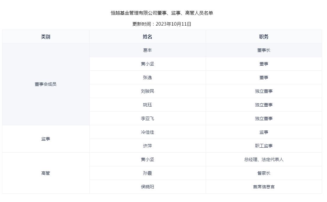Select the name 黄小坚 in board members
This screenshot has width=327, height=202.
[x=147, y=64]
